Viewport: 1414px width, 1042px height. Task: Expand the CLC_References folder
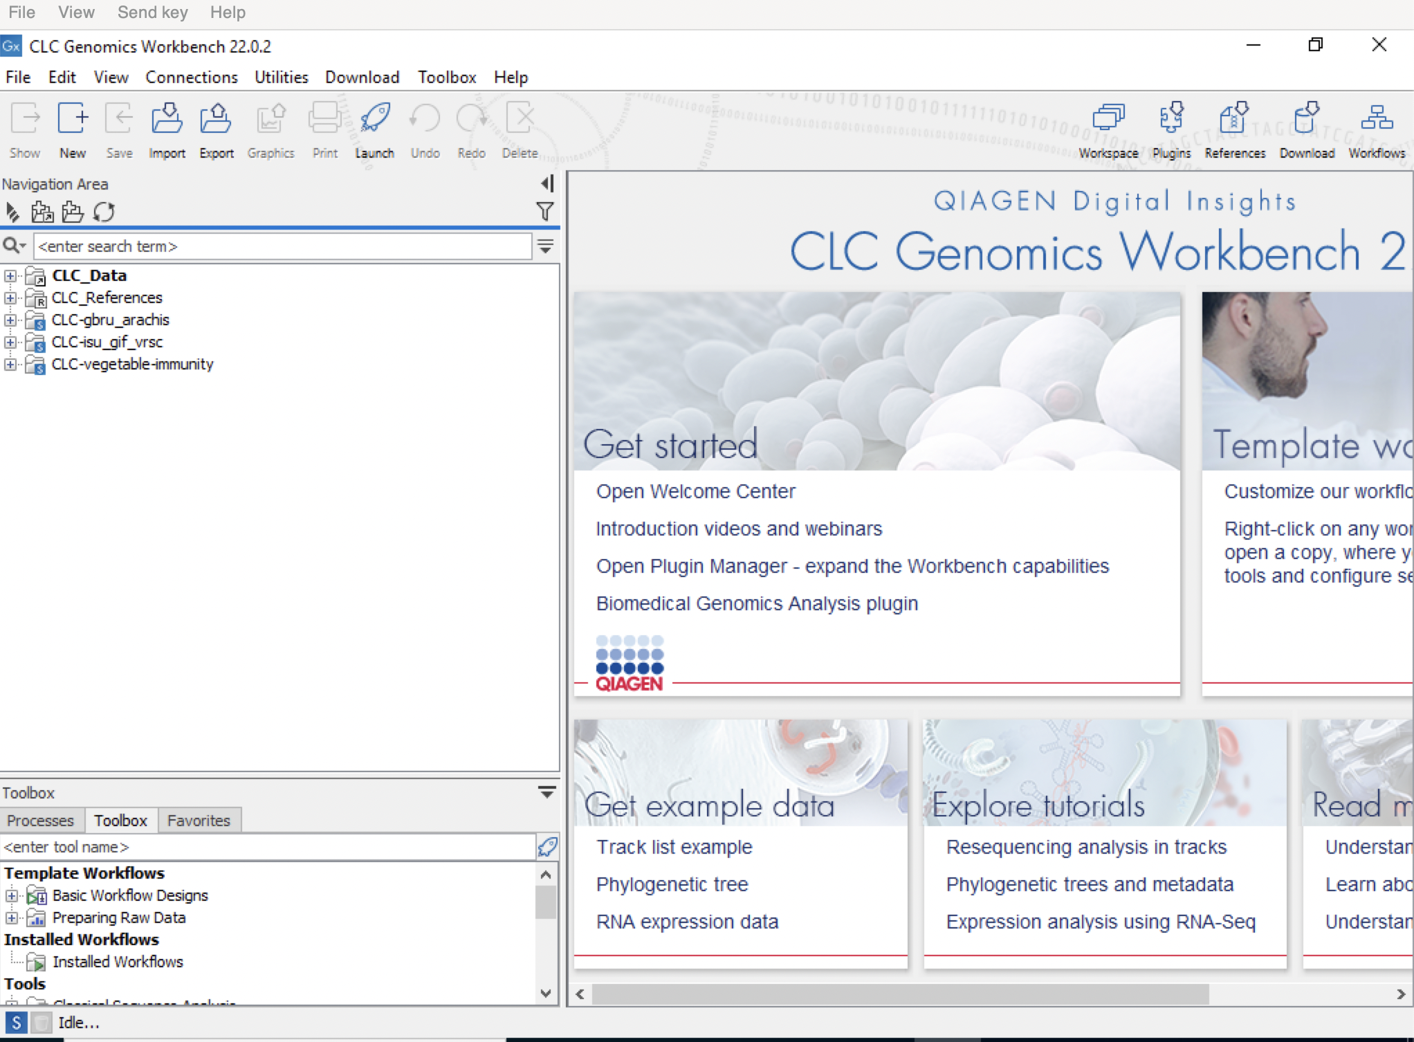tap(10, 298)
